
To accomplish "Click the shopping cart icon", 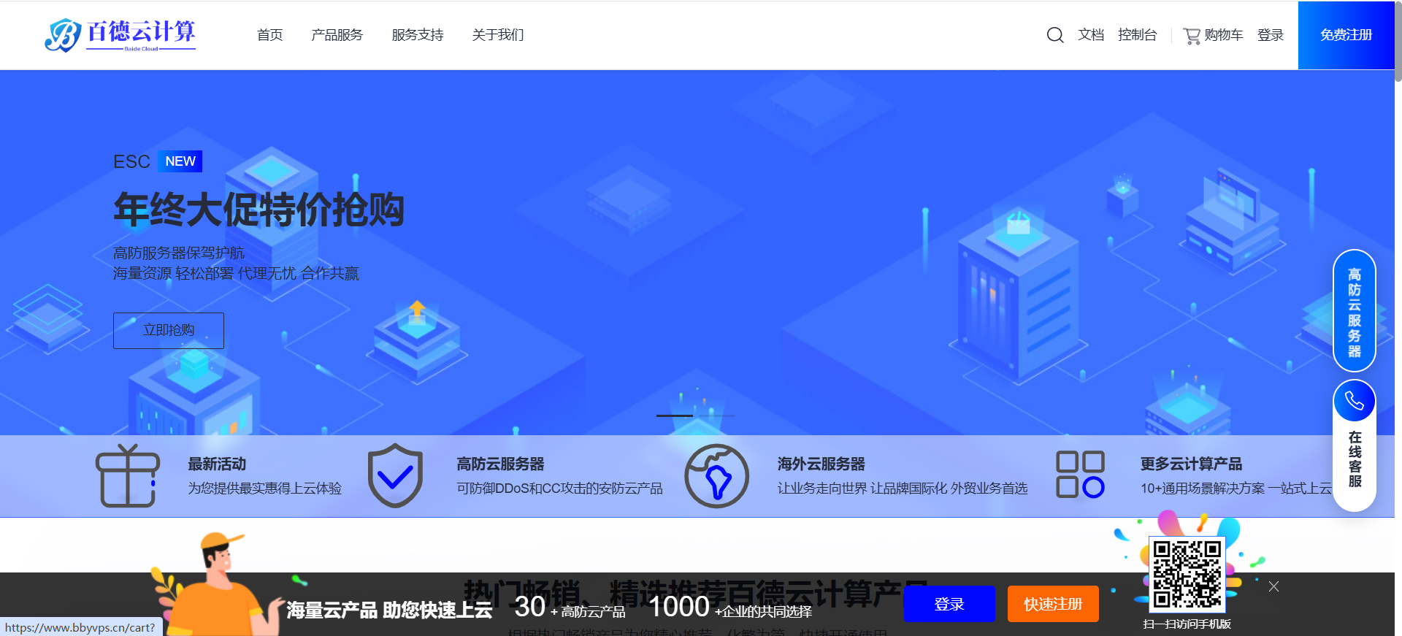I will click(1192, 36).
